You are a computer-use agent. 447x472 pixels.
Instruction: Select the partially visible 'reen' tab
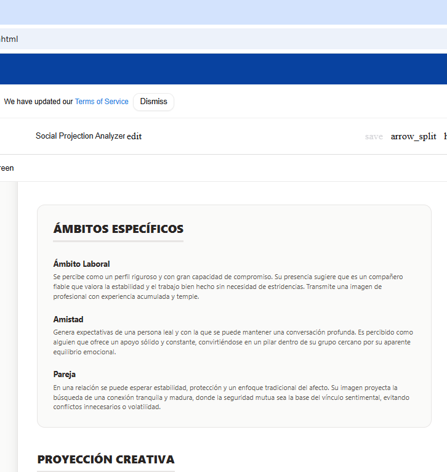[x=7, y=168]
